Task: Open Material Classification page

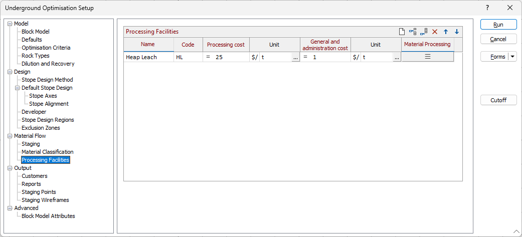Action: click(x=48, y=152)
